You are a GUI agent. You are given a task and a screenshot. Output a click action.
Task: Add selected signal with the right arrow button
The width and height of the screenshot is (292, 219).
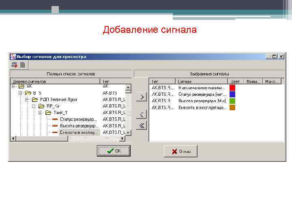142,97
